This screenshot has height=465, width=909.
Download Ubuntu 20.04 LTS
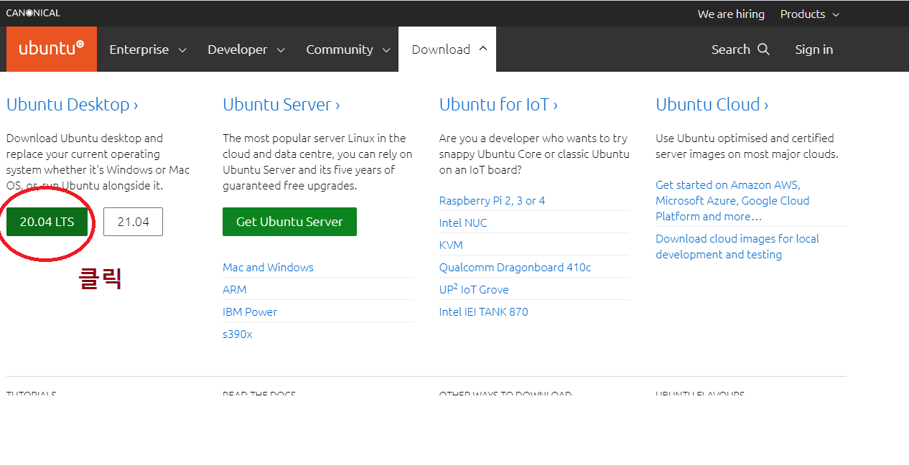pyautogui.click(x=47, y=222)
